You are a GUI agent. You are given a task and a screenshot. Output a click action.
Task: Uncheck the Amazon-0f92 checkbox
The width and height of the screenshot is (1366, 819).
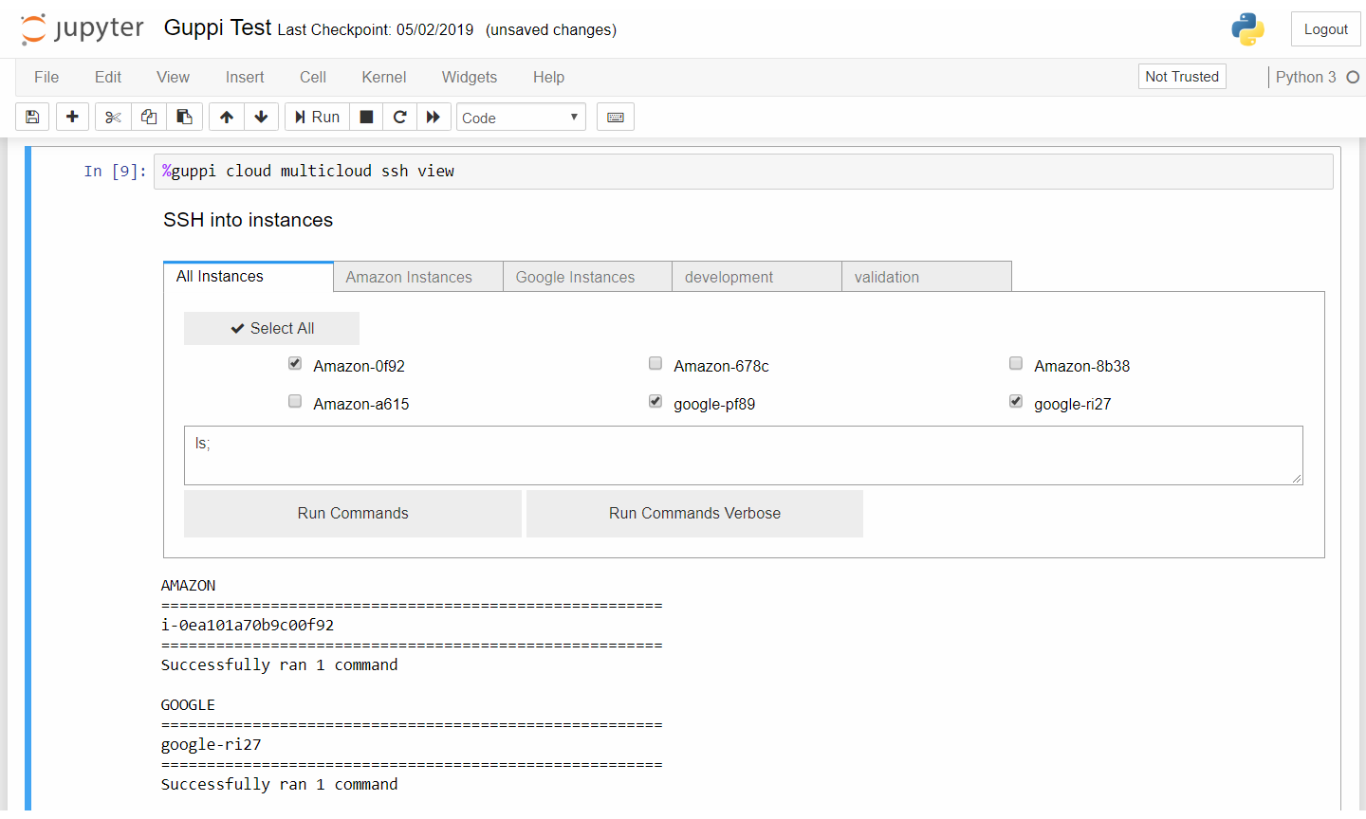click(295, 364)
